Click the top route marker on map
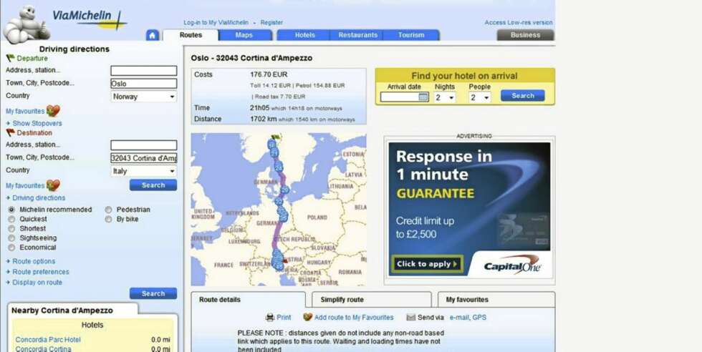 tap(271, 144)
